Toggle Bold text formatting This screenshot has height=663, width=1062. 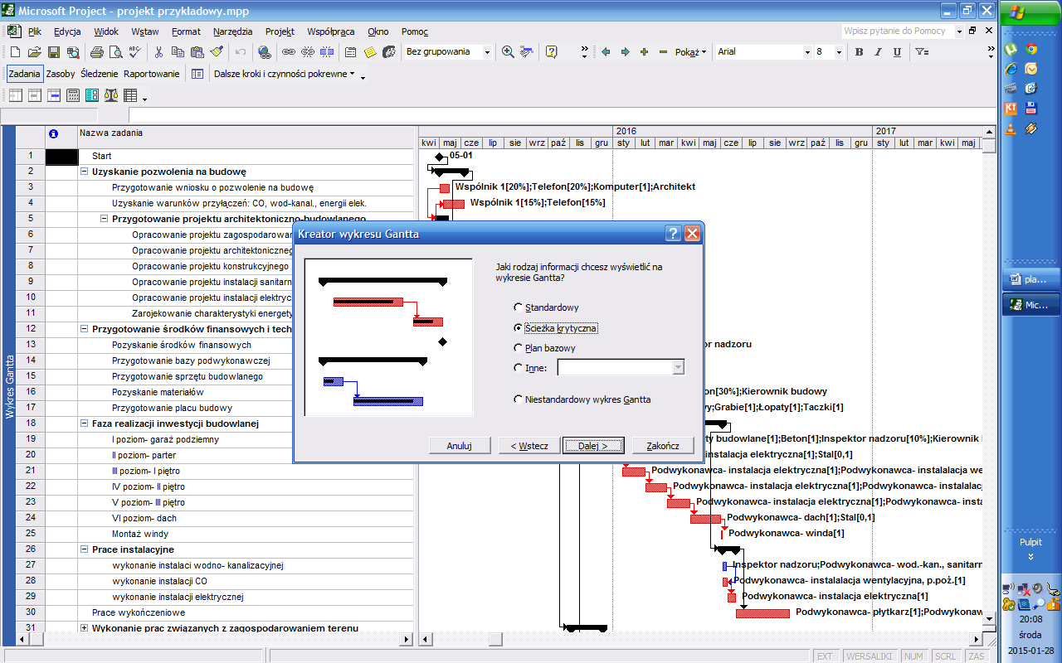860,52
